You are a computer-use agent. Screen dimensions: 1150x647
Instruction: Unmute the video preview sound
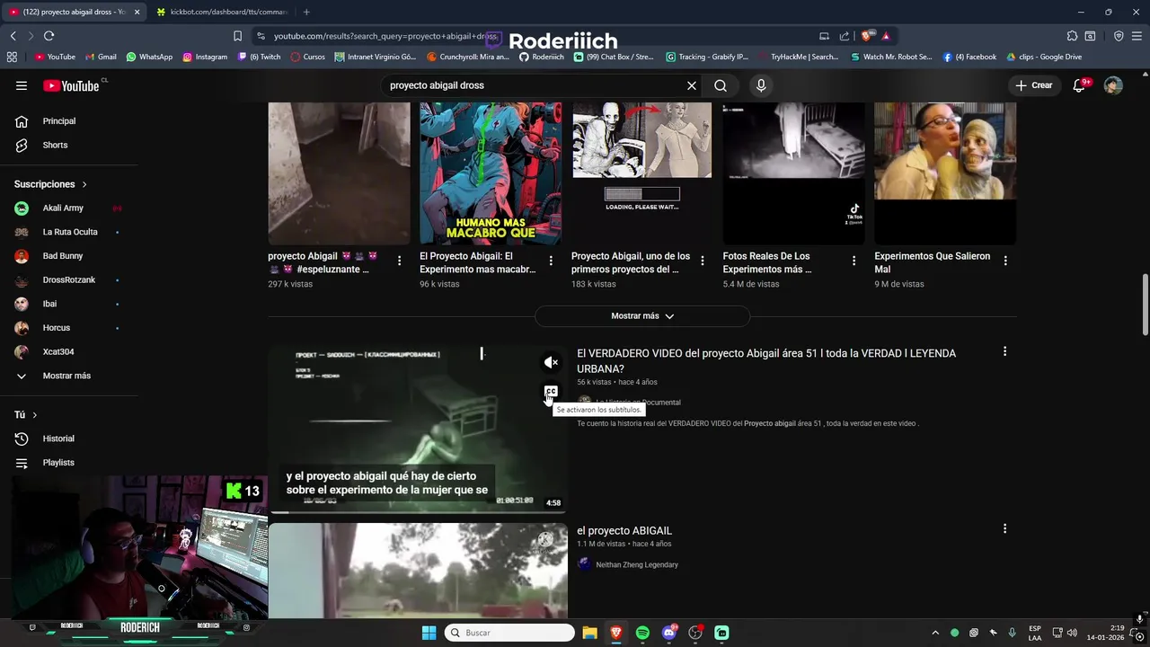(551, 362)
